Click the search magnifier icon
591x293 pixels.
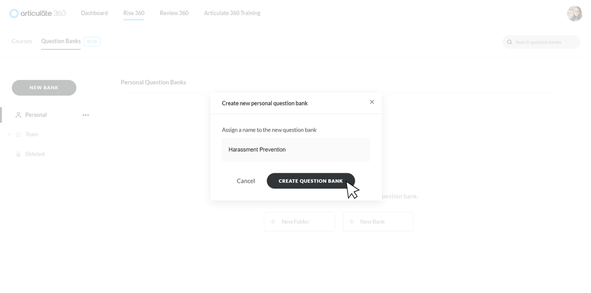(509, 42)
